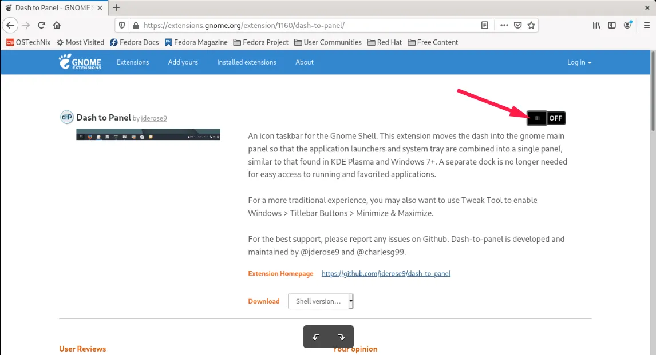
Task: Click the Firefox Account icon
Action: point(628,25)
